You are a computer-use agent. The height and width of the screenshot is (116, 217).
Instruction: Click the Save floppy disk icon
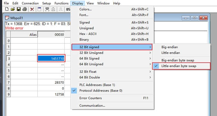point(19,9)
